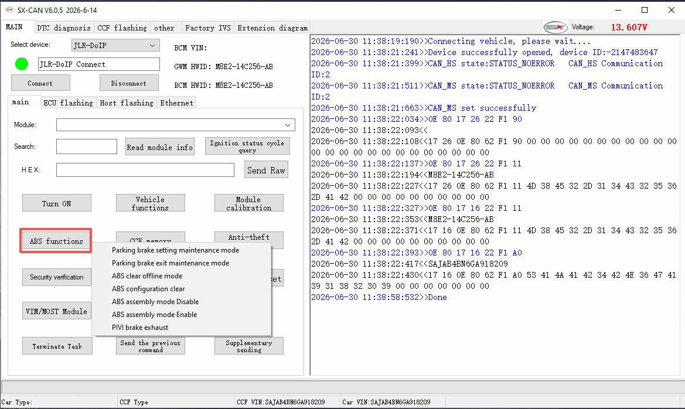Click the 13.607V voltage reading

point(629,28)
